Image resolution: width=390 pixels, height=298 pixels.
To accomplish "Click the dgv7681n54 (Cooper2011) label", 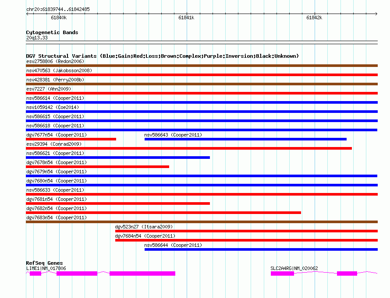I will (x=57, y=199).
